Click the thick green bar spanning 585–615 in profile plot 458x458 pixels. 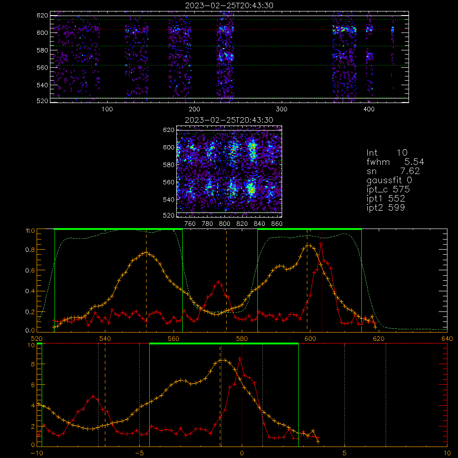[x=310, y=229]
